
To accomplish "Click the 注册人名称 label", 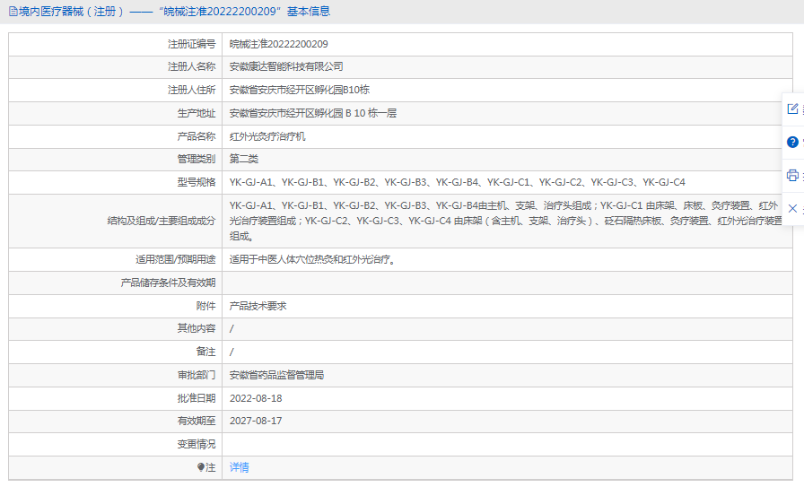I will point(191,66).
